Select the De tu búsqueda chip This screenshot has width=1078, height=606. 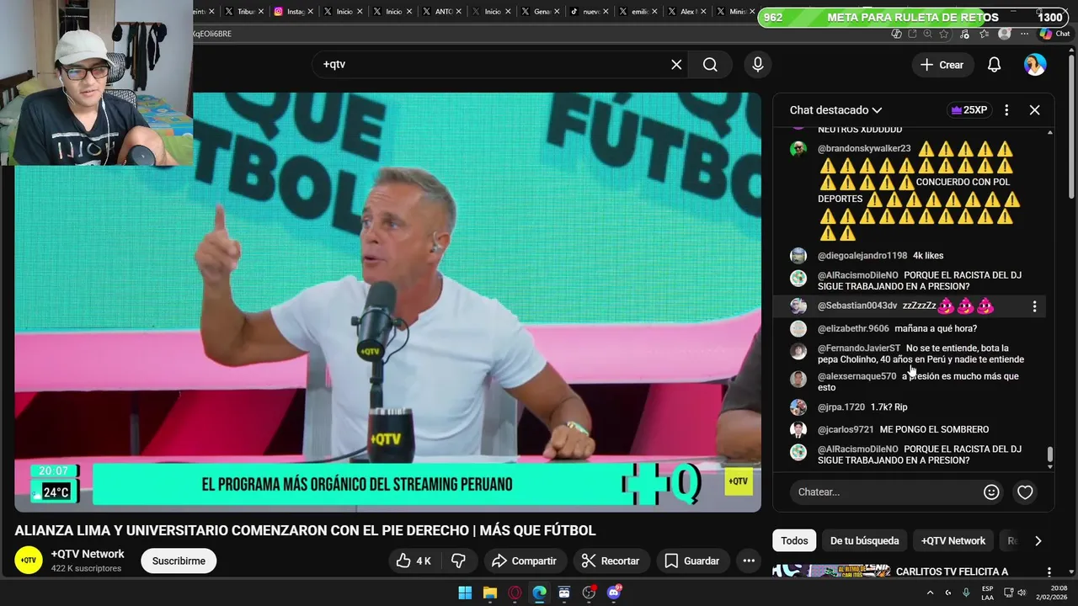click(865, 541)
